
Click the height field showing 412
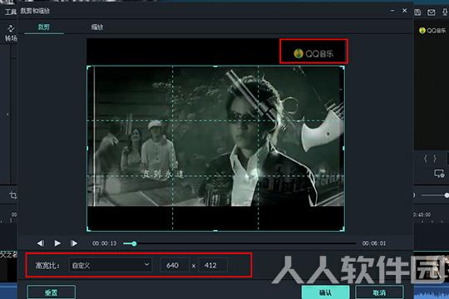point(213,265)
